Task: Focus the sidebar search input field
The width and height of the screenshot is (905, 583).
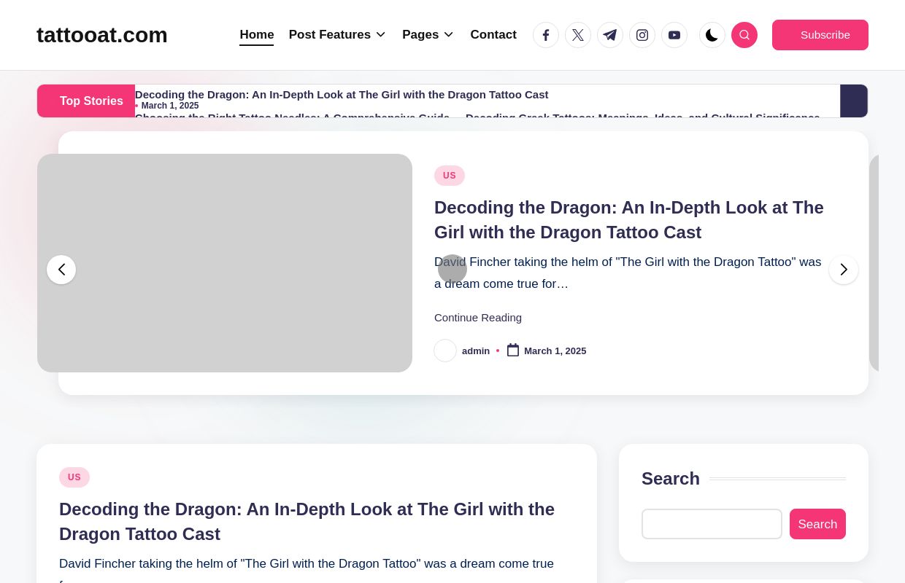Action: pos(712,524)
